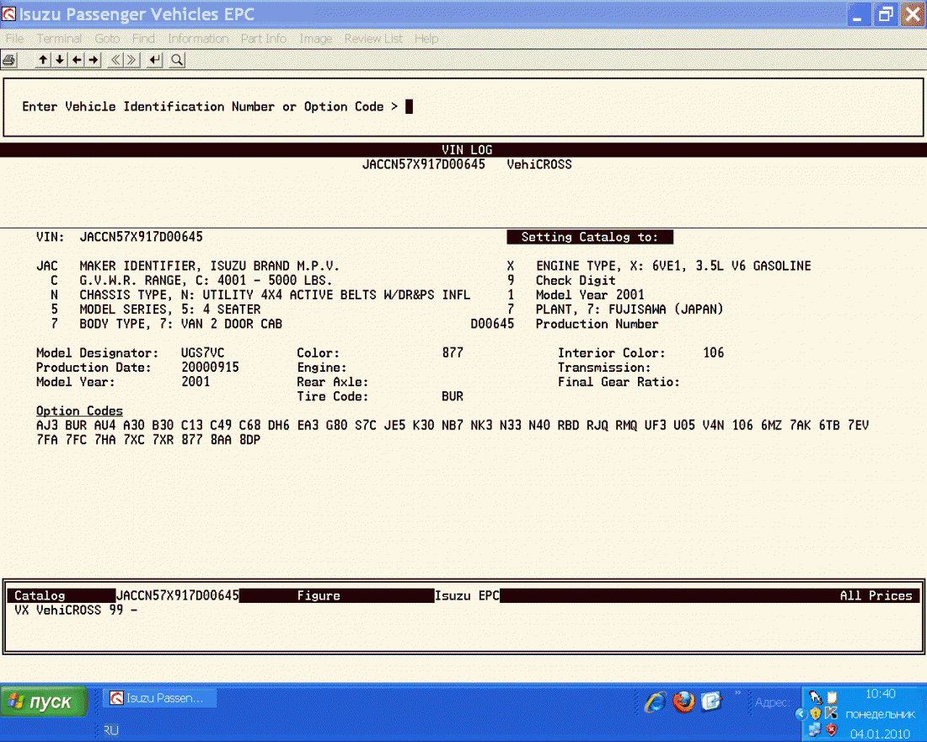The height and width of the screenshot is (742, 927).
Task: Click the Production Number D00645 value
Action: 492,325
